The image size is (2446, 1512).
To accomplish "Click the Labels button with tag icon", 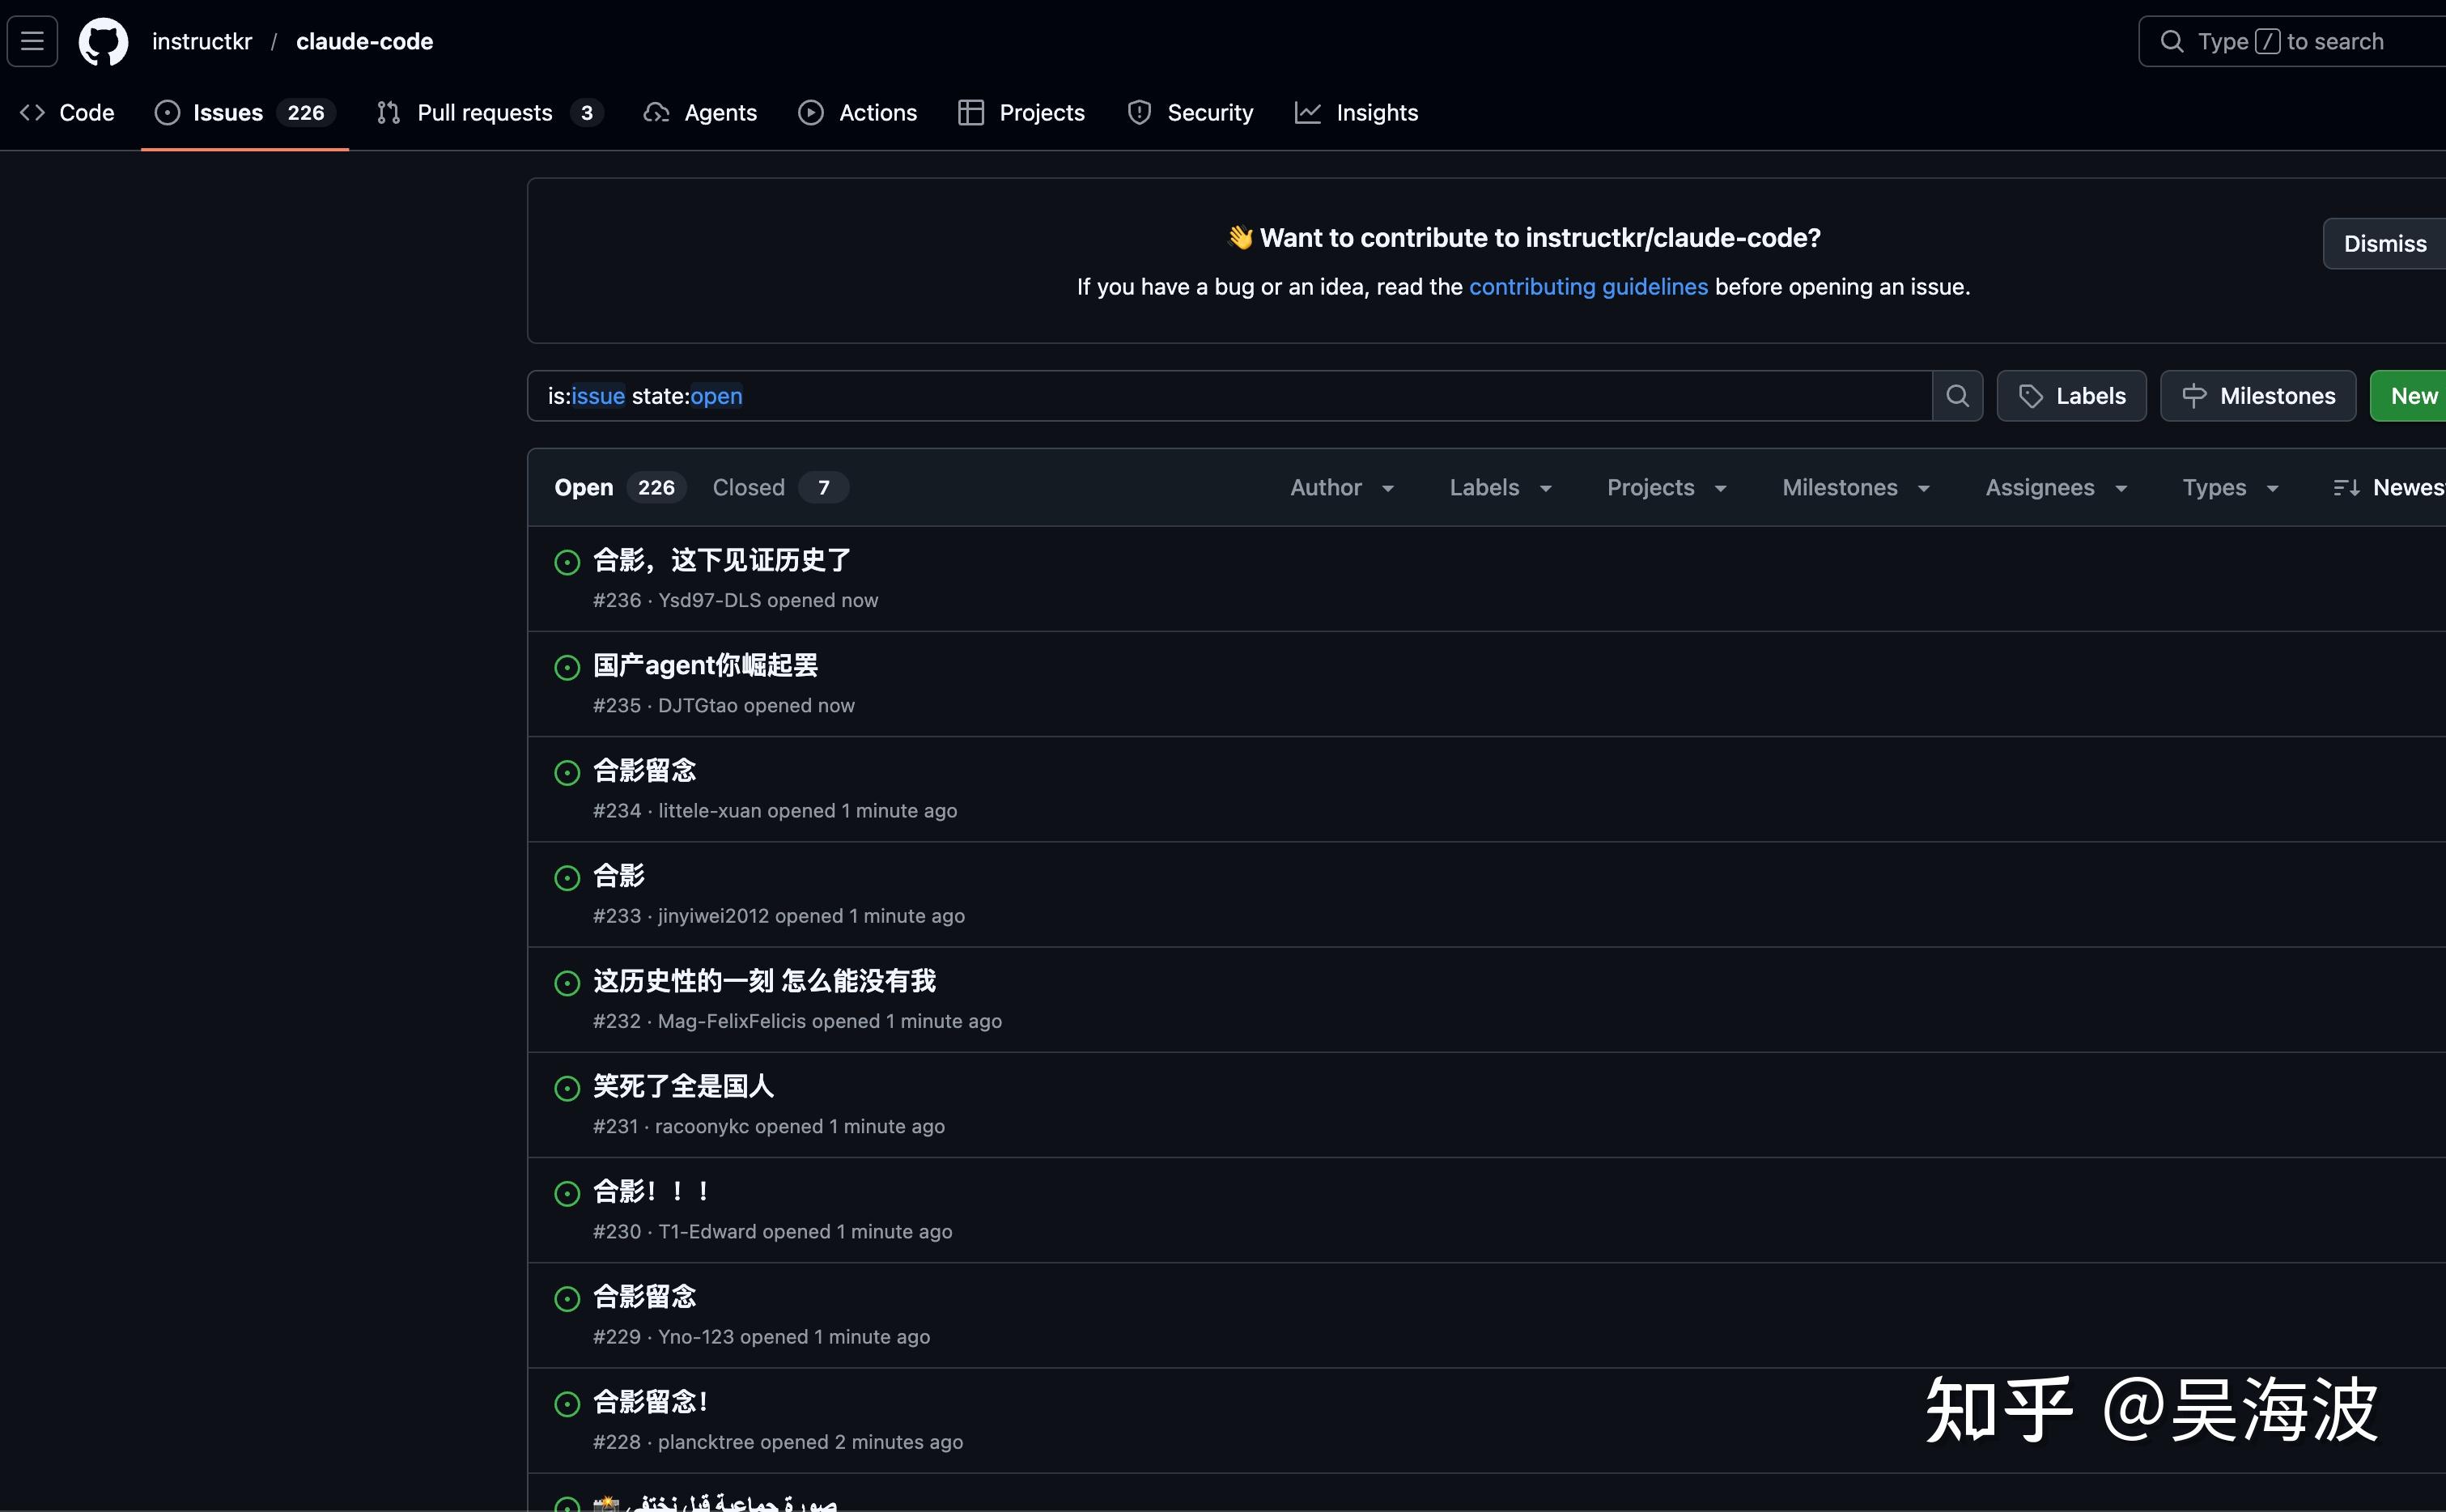I will [x=2071, y=396].
